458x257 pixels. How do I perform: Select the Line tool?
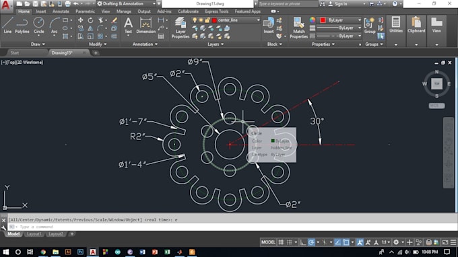(7, 25)
